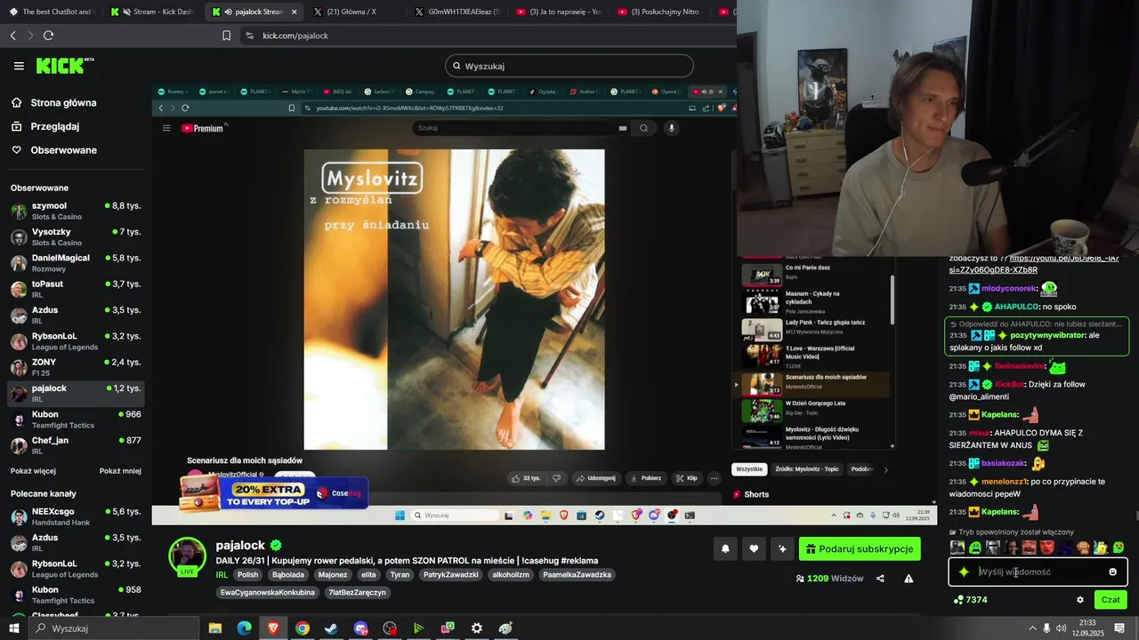The height and width of the screenshot is (640, 1139).
Task: Open toPasut channel in sidebar
Action: click(x=76, y=289)
